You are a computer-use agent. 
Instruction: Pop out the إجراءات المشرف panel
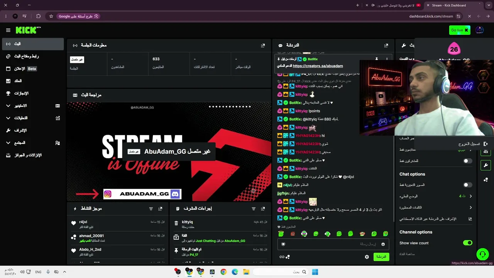point(263,208)
